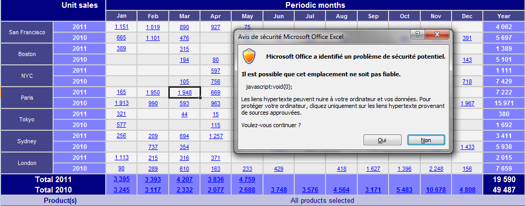Screen dimensions: 525x206
Task: Open Sydney 2011 Jan link 256
Action: [121, 135]
